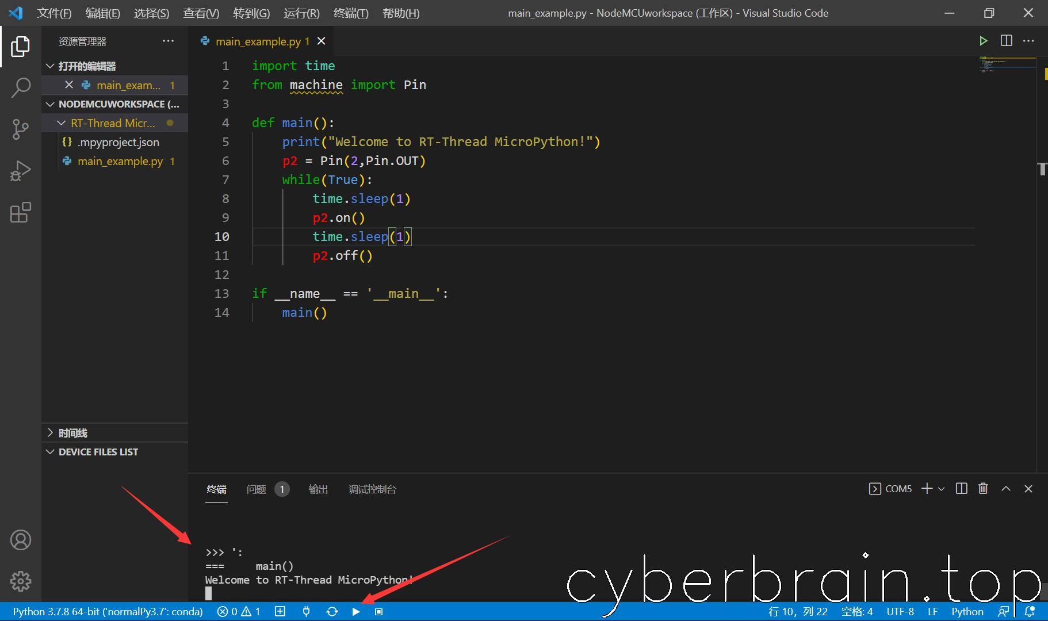Viewport: 1048px width, 621px height.
Task: Open the Explorer views and more actions ellipsis
Action: point(168,41)
